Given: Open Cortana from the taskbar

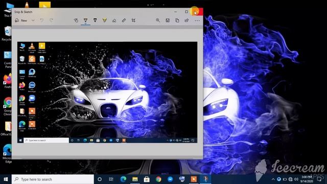Looking at the screenshot, I should [100, 179].
